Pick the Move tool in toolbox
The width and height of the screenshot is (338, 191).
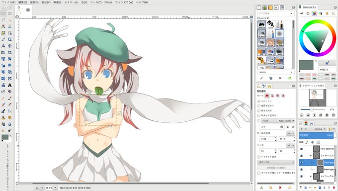10,46
